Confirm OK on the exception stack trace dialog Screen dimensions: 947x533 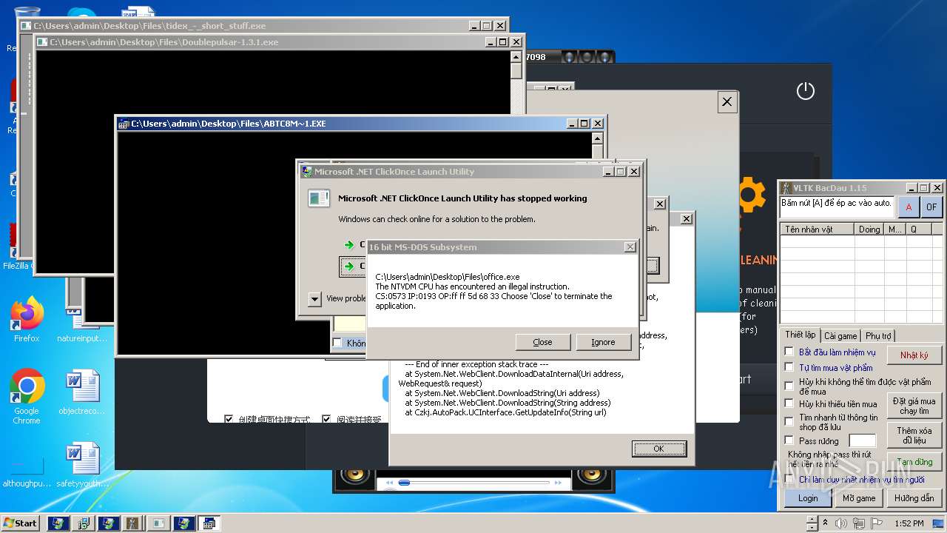tap(658, 449)
